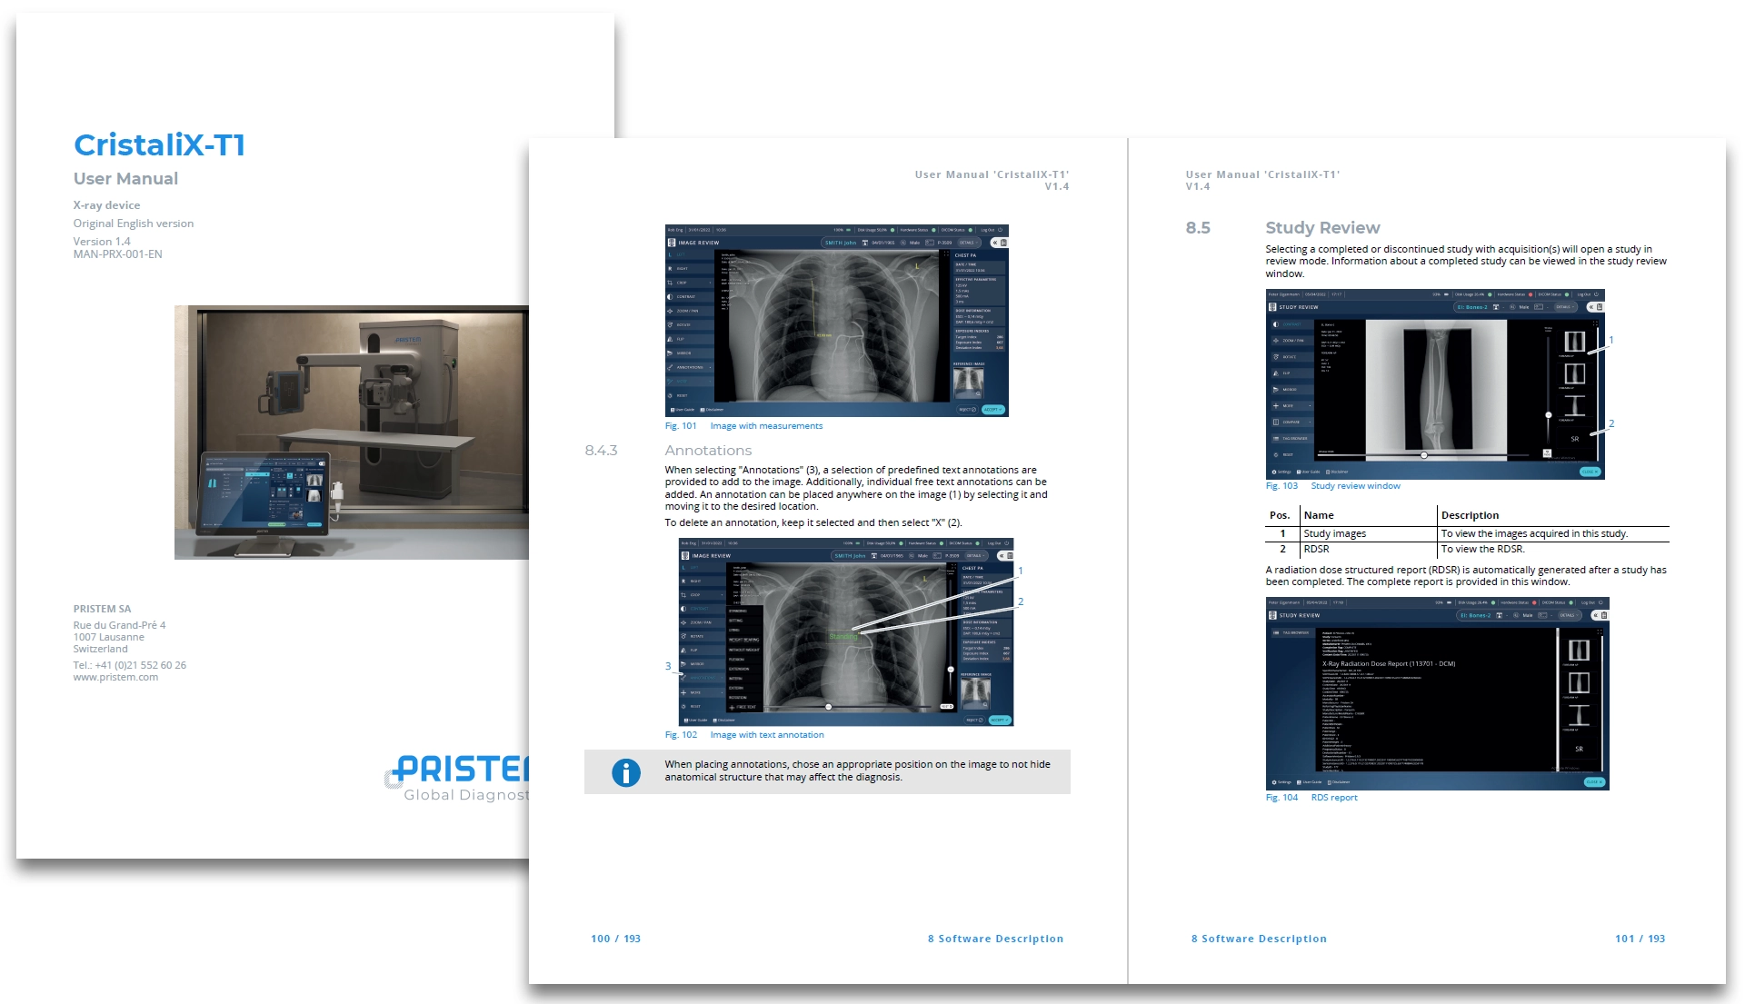
Task: Select the Rotate tool in Fig. 102 screenshot
Action: [702, 636]
